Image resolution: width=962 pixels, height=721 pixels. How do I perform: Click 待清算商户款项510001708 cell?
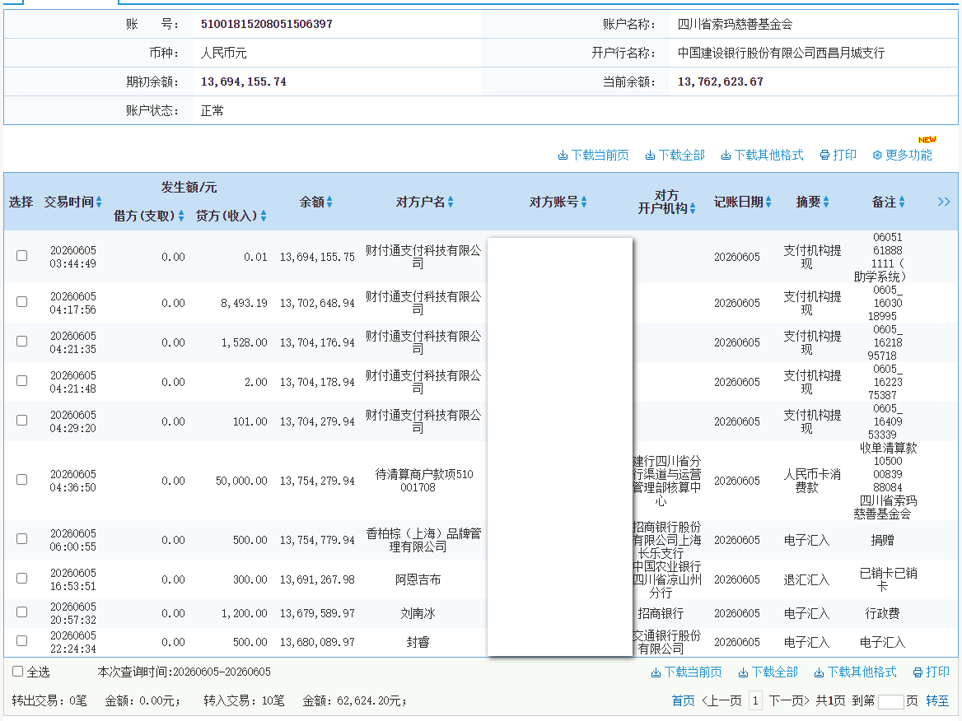point(424,481)
